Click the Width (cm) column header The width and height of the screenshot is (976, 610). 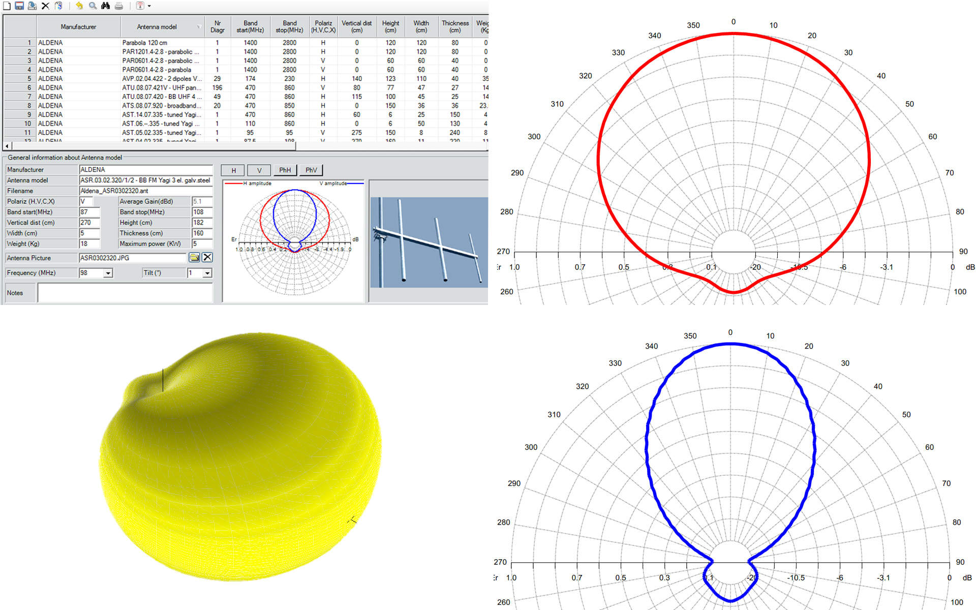tap(421, 27)
